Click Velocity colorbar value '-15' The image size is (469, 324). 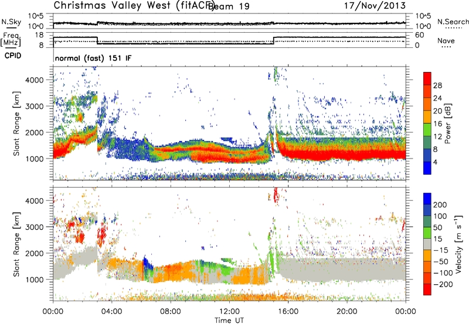coord(441,250)
